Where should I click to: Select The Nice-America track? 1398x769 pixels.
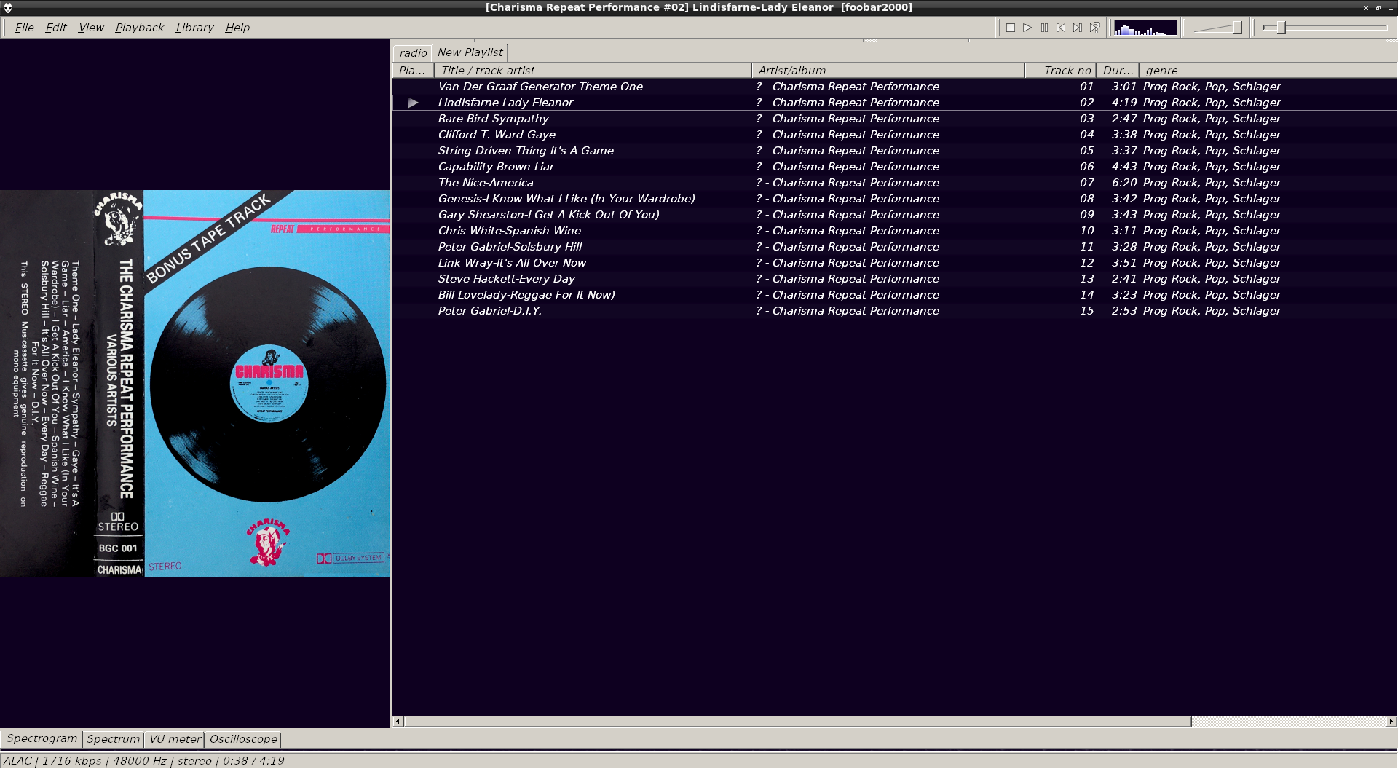click(x=894, y=183)
